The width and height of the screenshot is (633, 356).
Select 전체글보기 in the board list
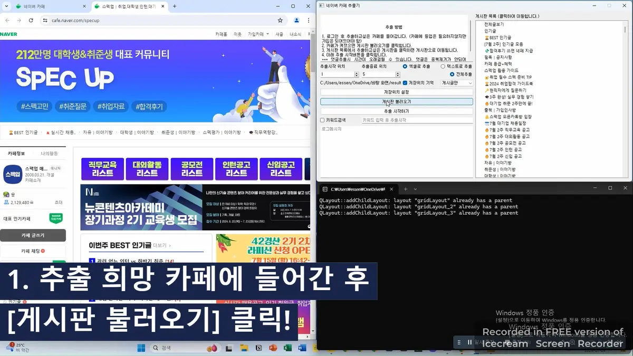click(494, 24)
